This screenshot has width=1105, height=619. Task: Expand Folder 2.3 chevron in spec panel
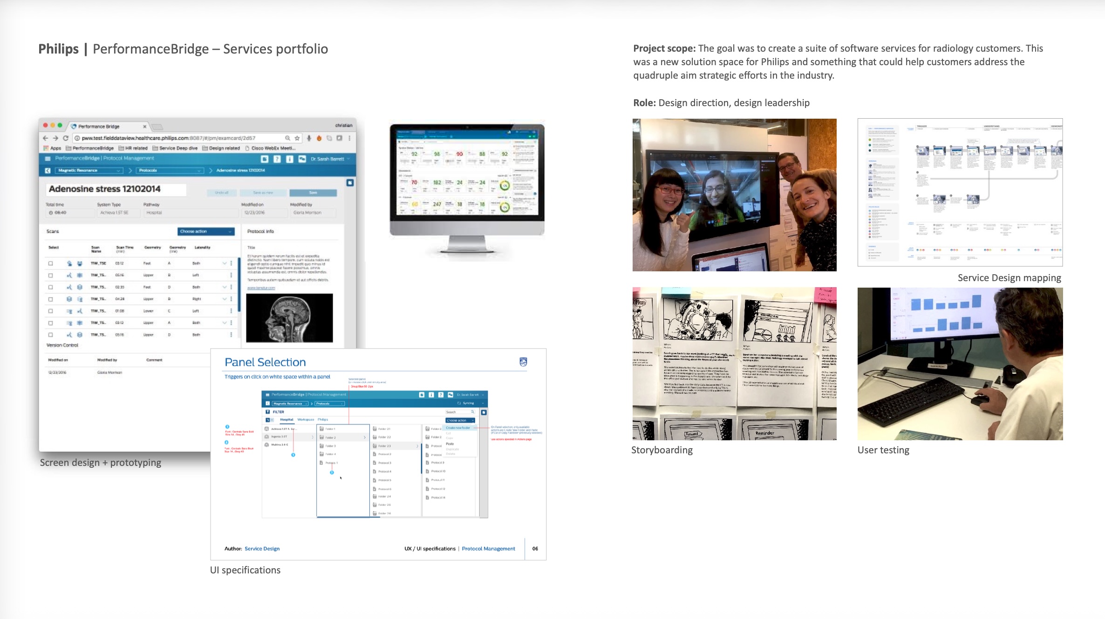417,446
